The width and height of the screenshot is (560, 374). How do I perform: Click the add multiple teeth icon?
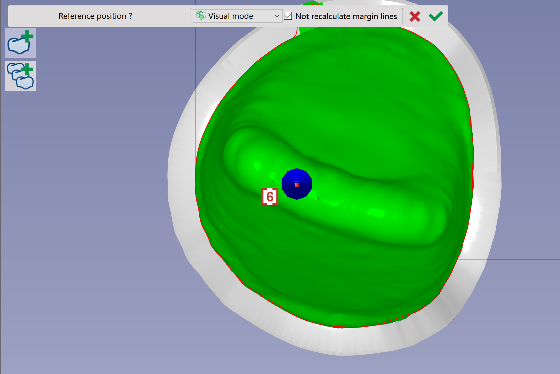point(20,76)
